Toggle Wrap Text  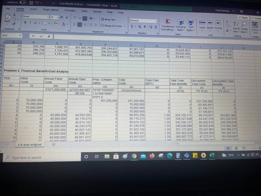tap(108, 19)
